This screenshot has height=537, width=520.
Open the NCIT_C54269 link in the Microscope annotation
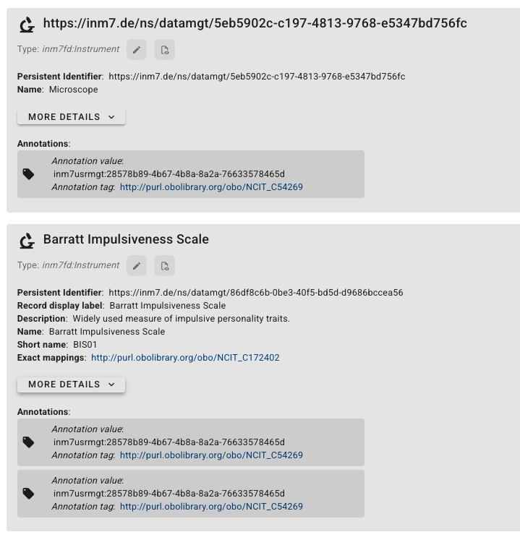point(211,187)
